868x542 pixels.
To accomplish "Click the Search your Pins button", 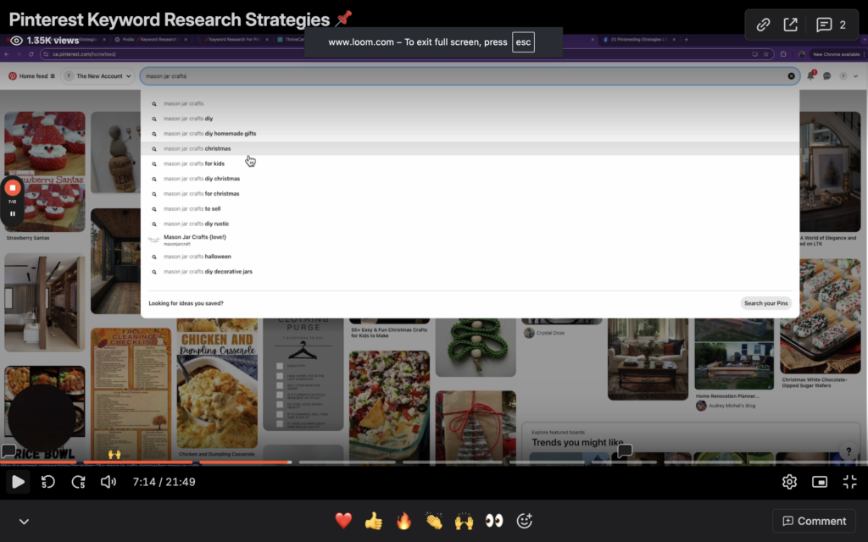I will point(765,303).
